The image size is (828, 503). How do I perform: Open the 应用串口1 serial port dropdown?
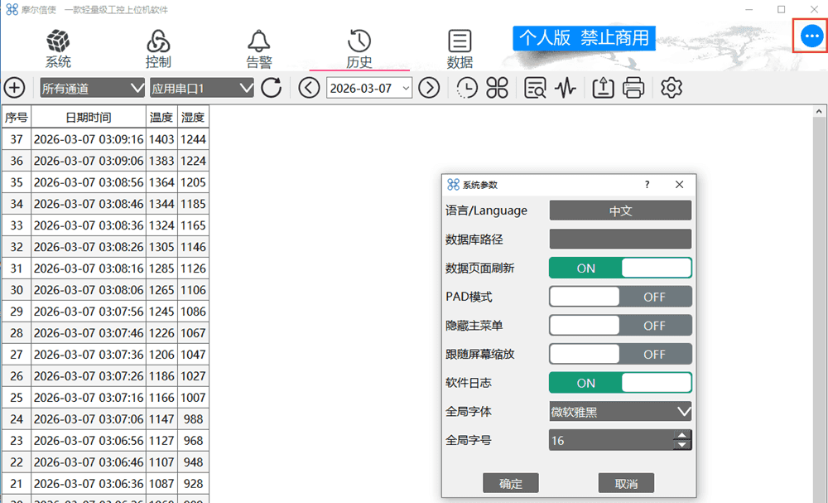202,88
